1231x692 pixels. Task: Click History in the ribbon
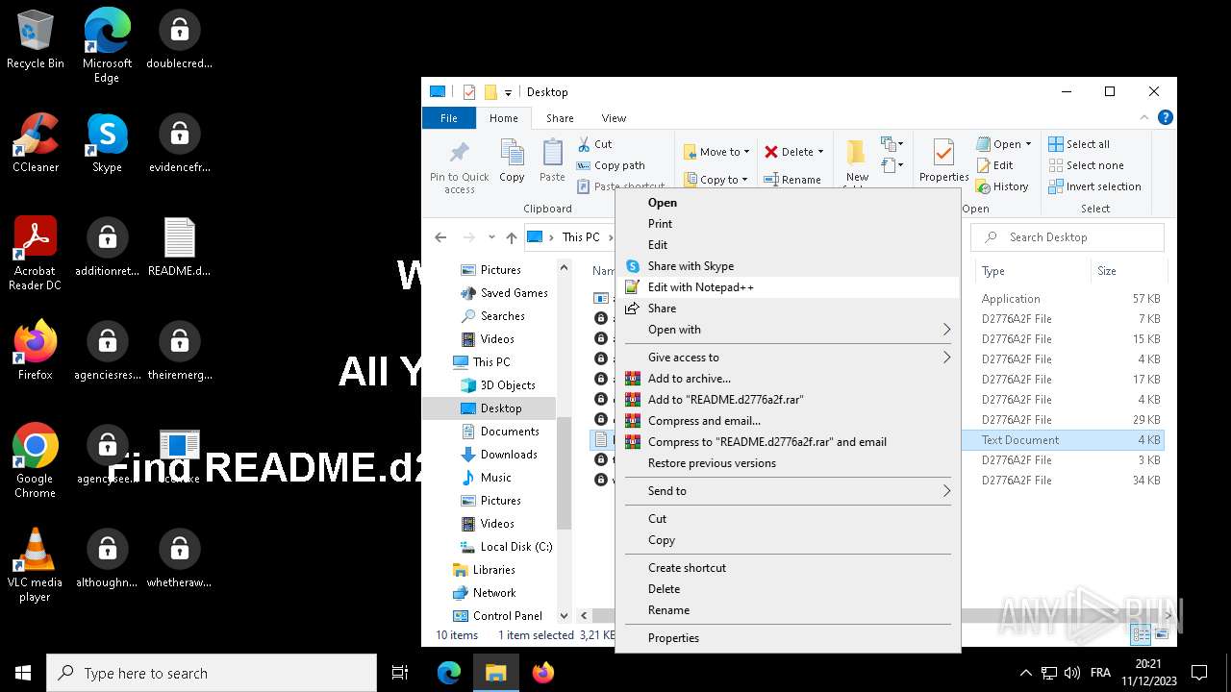click(1002, 186)
